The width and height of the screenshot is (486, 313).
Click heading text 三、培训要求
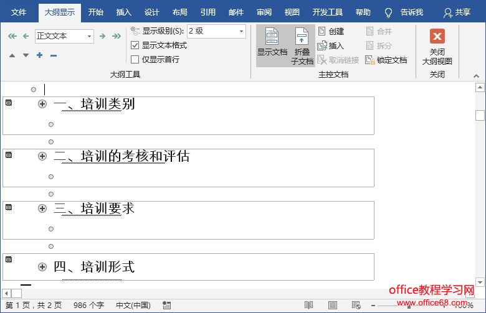click(94, 208)
